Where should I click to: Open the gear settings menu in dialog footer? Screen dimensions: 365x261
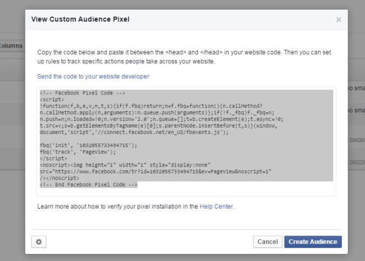[38, 242]
